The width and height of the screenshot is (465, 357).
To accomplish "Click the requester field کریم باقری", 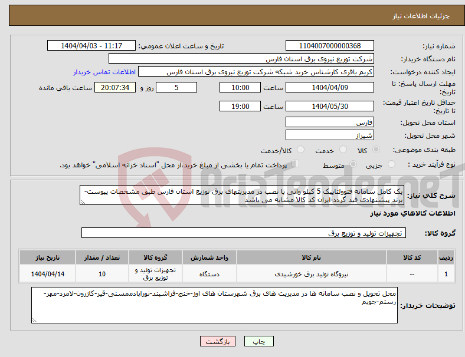I will 256,72.
